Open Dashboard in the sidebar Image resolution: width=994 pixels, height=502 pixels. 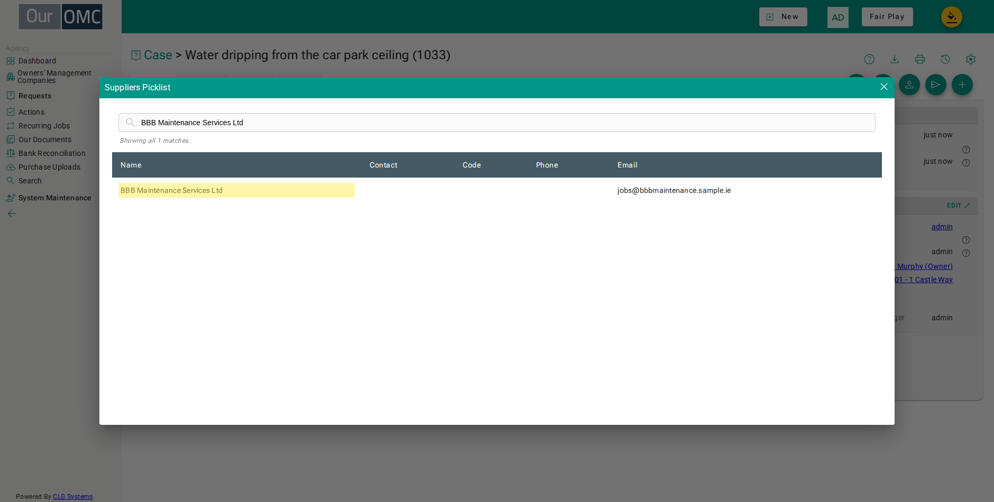[x=37, y=61]
